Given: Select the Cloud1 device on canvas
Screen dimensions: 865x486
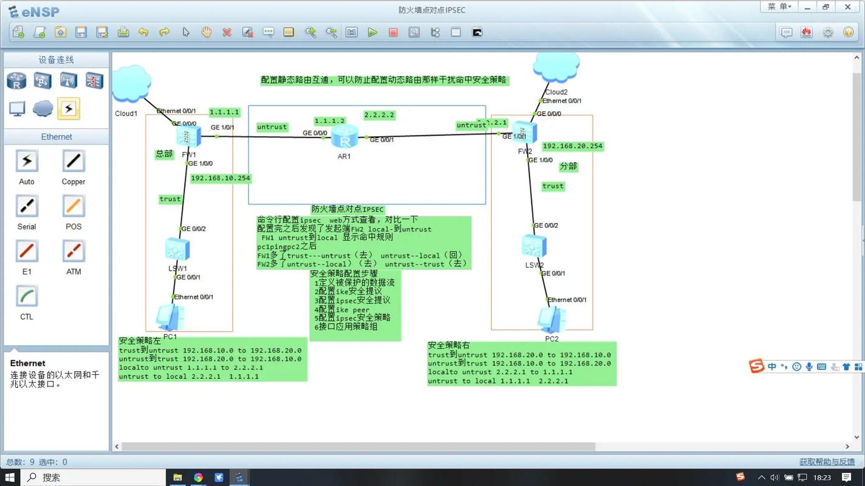Looking at the screenshot, I should pos(131,83).
